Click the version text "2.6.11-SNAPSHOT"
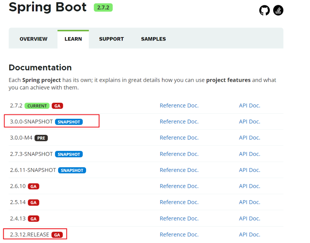Screen dimensions: 310x243 (x=33, y=170)
